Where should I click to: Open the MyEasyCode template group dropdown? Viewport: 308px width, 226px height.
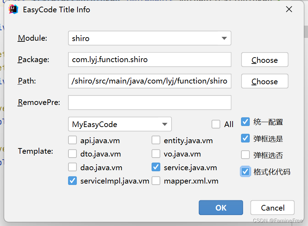pos(120,124)
